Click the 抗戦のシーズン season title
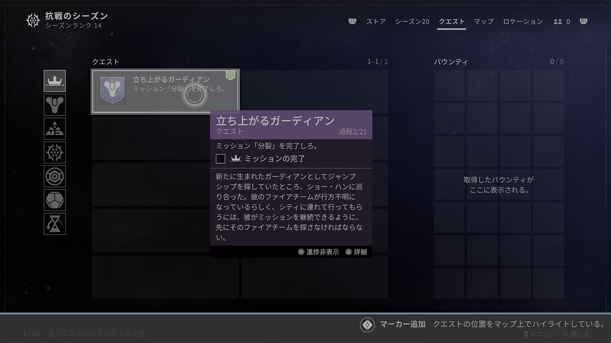The height and width of the screenshot is (343, 611). (x=76, y=16)
